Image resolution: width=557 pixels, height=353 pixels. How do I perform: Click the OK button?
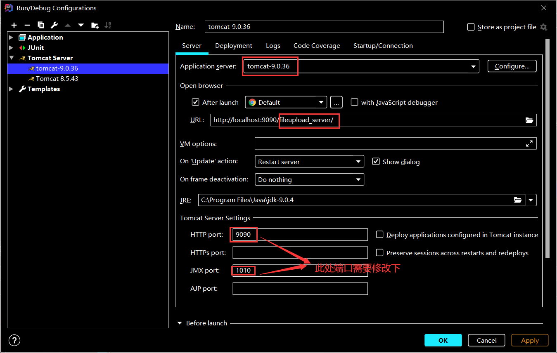coord(443,340)
